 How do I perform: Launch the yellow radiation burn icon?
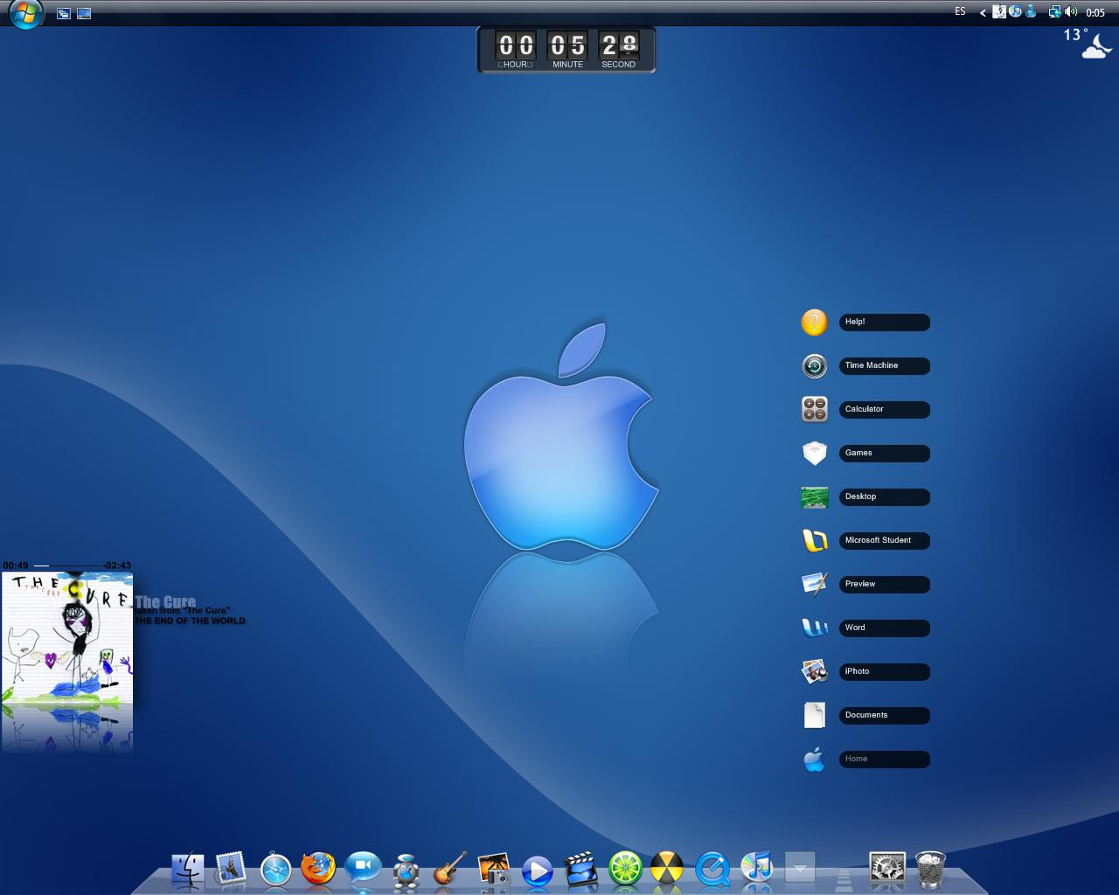pyautogui.click(x=668, y=869)
